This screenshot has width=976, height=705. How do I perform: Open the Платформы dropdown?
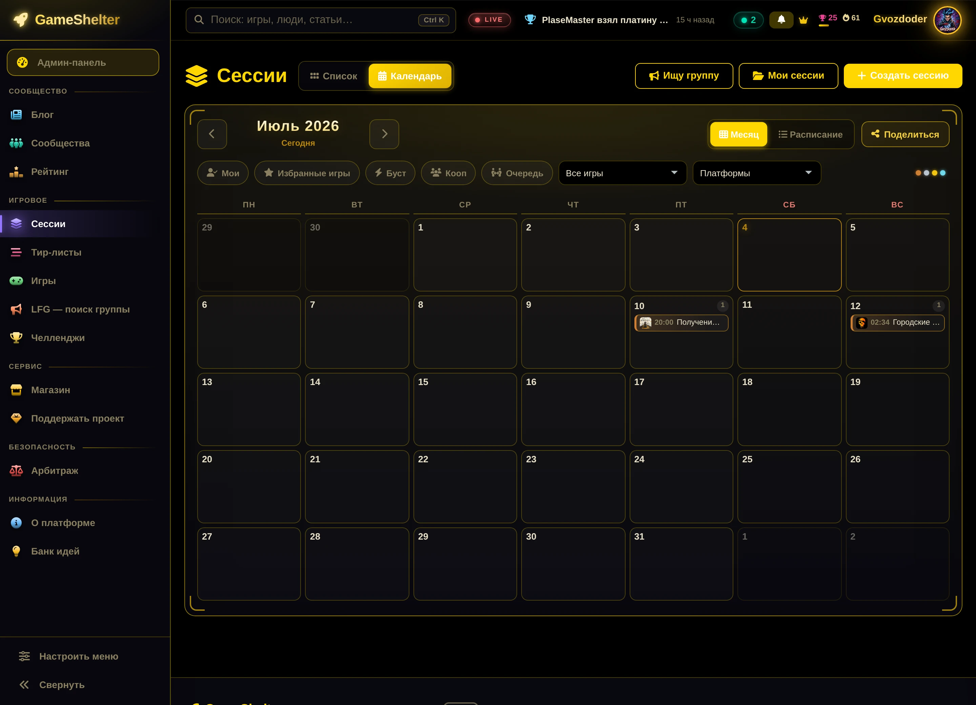[x=756, y=173]
